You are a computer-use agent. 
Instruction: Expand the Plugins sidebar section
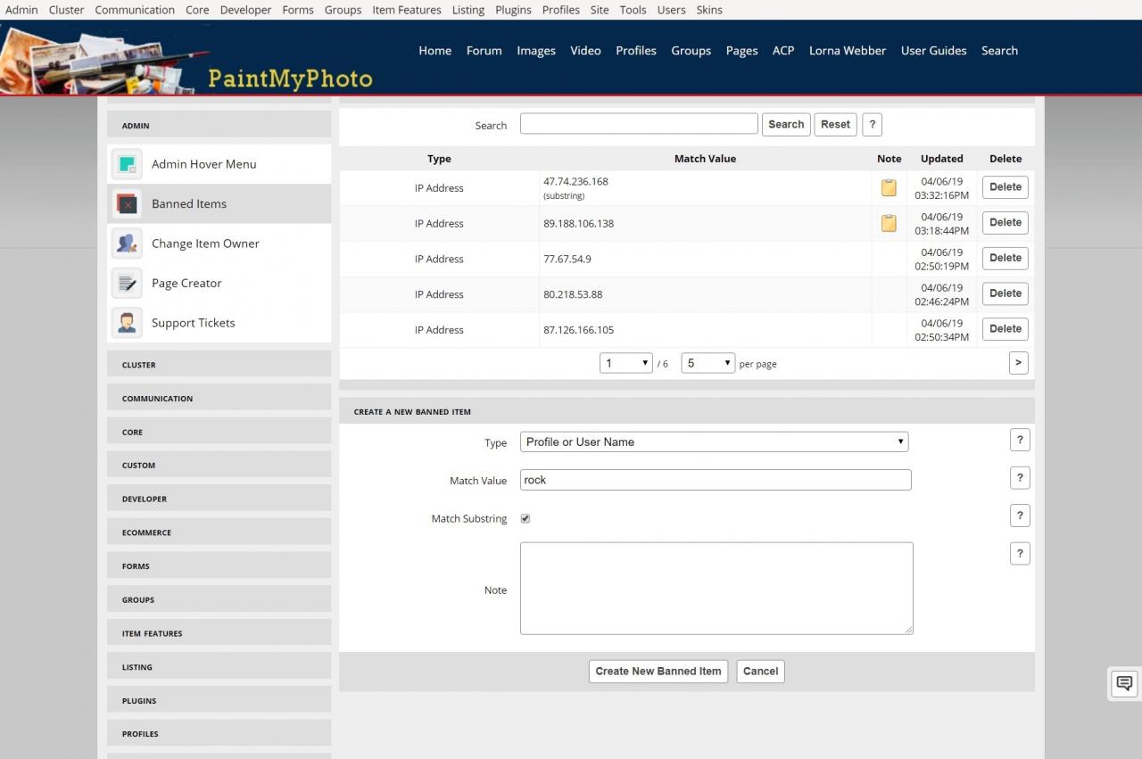pos(219,701)
